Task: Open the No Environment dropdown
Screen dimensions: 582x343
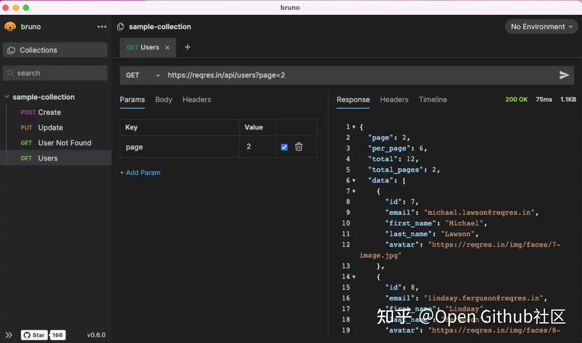Action: (541, 27)
